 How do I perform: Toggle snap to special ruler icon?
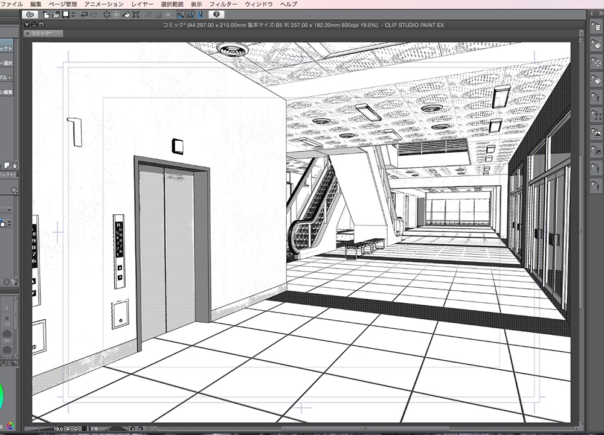tap(190, 14)
